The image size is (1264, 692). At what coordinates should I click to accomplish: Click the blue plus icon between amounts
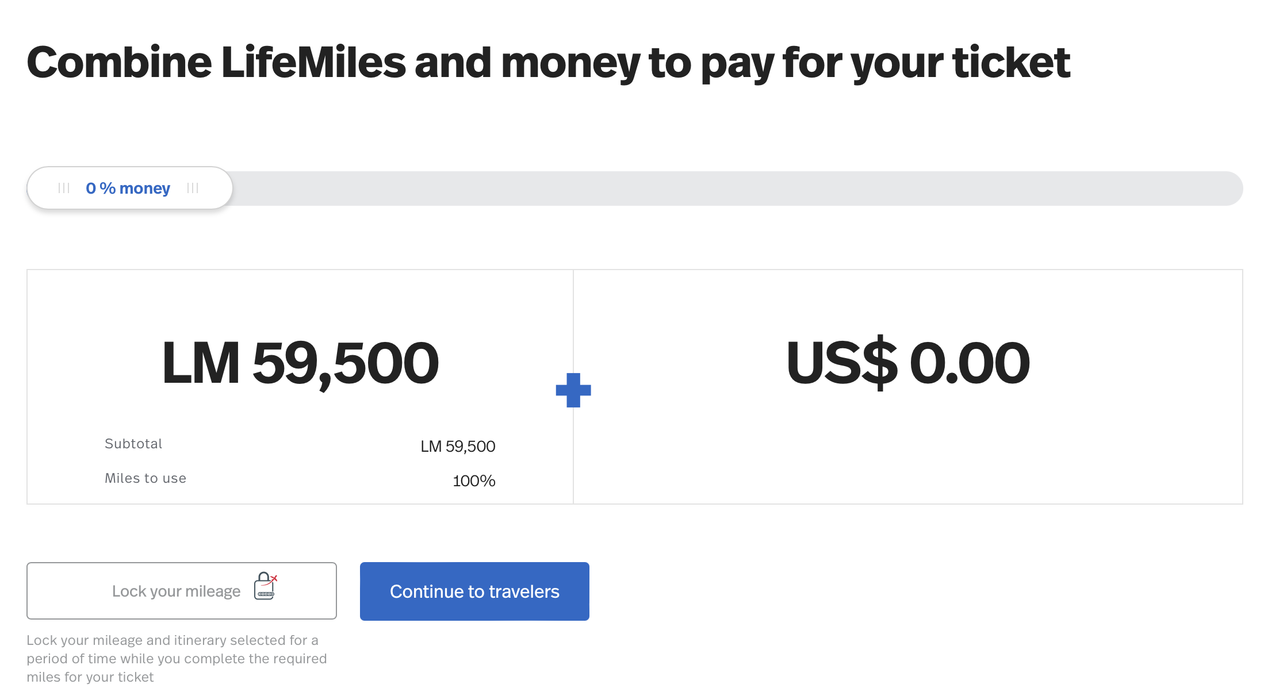point(573,390)
